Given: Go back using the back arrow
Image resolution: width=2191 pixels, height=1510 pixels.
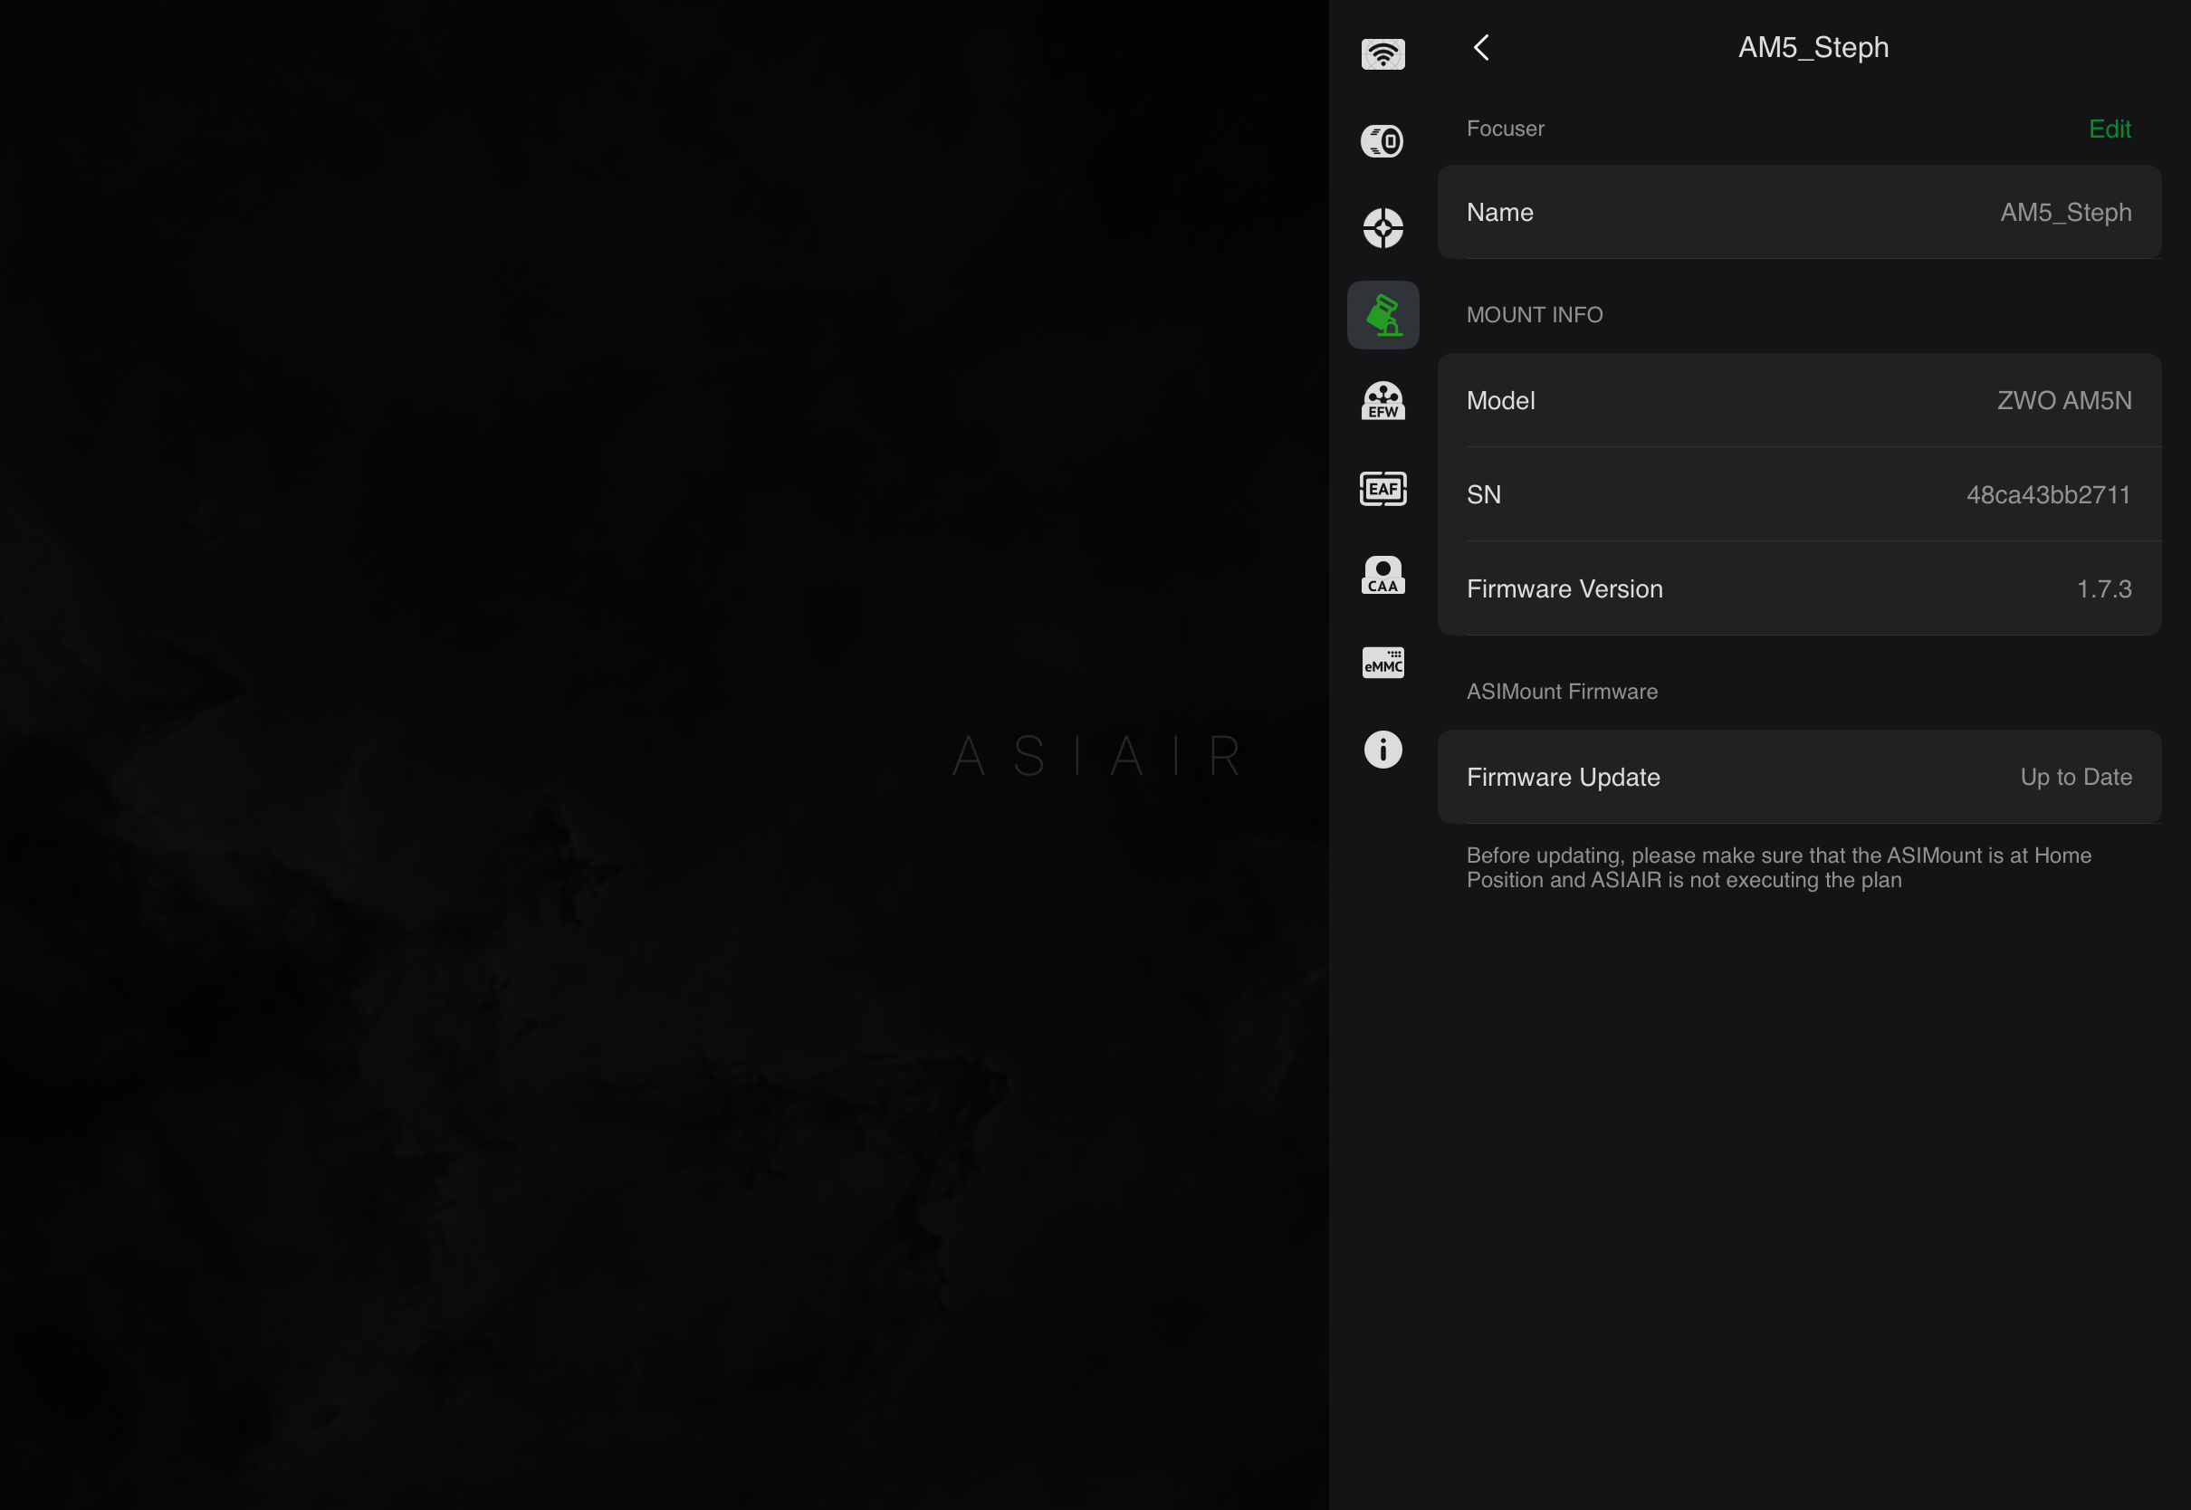Looking at the screenshot, I should pyautogui.click(x=1481, y=47).
